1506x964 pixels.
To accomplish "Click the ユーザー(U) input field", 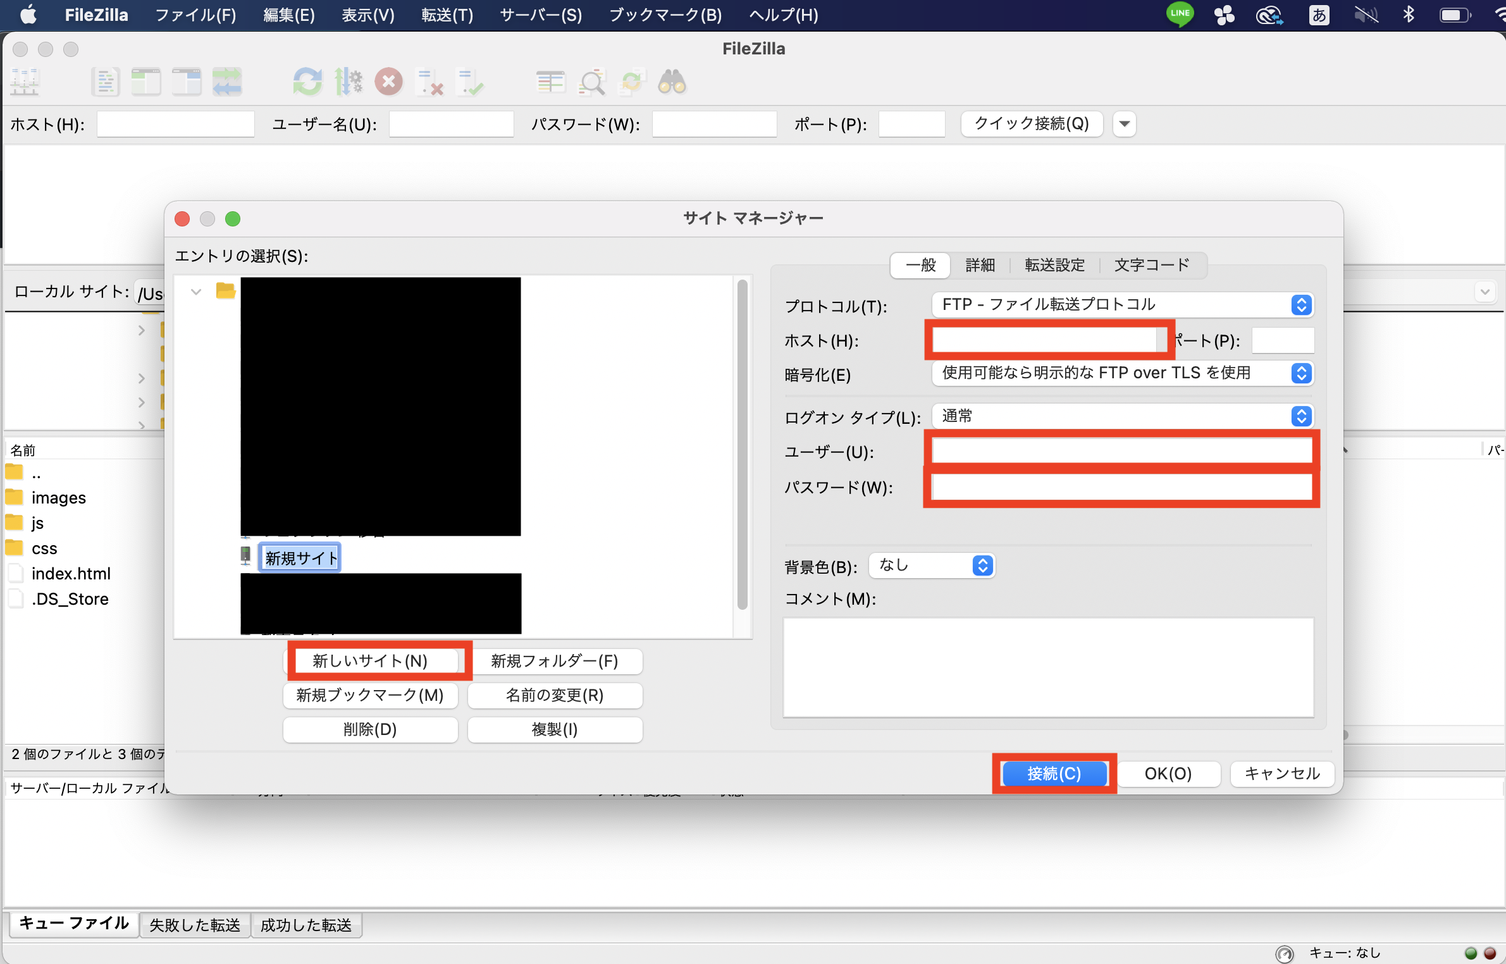I will (x=1123, y=451).
